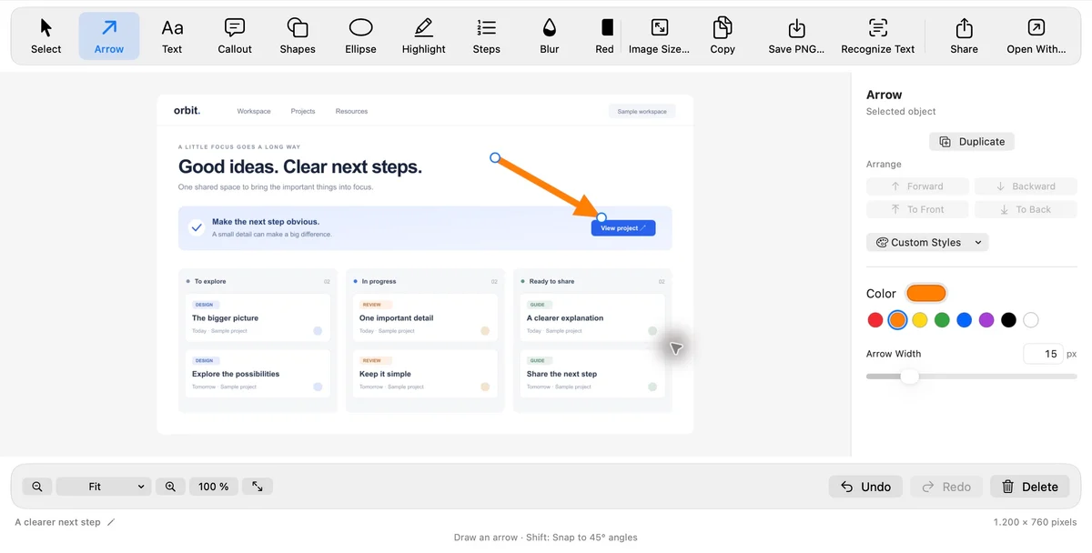Image resolution: width=1092 pixels, height=553 pixels.
Task: Click the To Front button
Action: click(917, 209)
